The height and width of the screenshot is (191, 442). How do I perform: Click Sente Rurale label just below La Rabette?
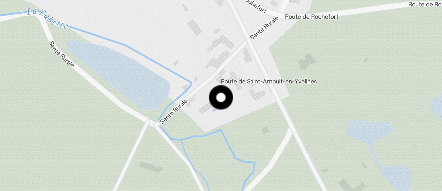pyautogui.click(x=62, y=54)
